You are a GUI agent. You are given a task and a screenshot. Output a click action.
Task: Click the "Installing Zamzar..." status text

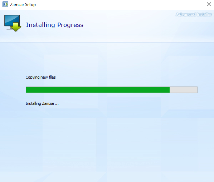42,103
